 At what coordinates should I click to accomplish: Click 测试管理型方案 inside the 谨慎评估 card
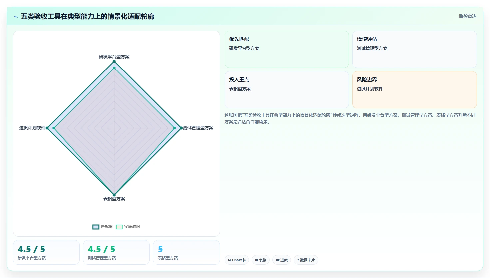point(372,48)
